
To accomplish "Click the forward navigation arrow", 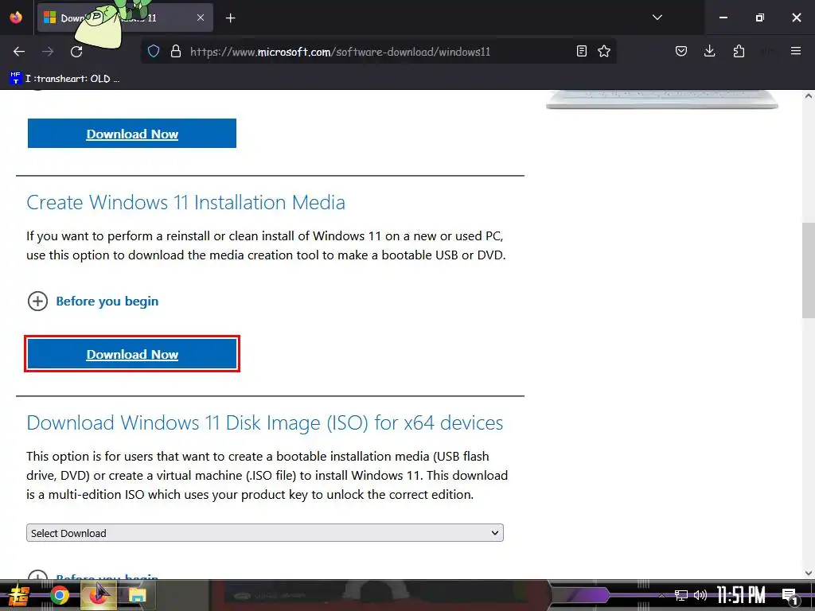I will 48,52.
